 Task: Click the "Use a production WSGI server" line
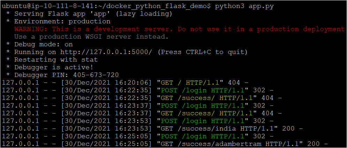tap(92, 37)
